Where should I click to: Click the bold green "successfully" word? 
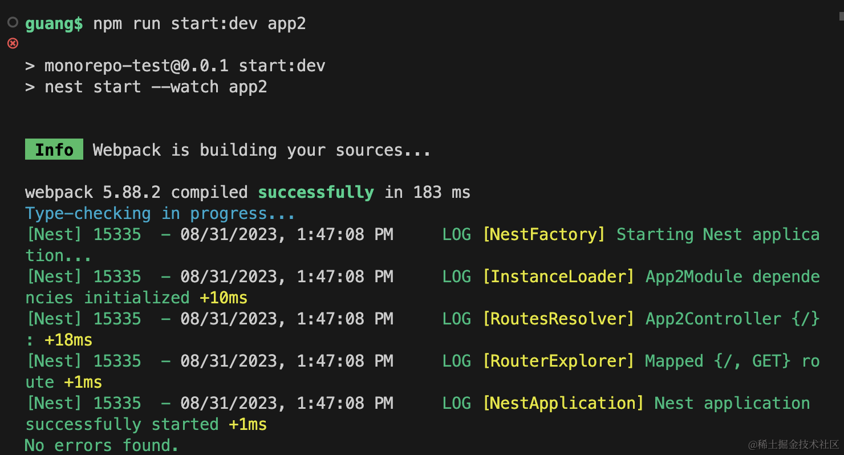[316, 193]
